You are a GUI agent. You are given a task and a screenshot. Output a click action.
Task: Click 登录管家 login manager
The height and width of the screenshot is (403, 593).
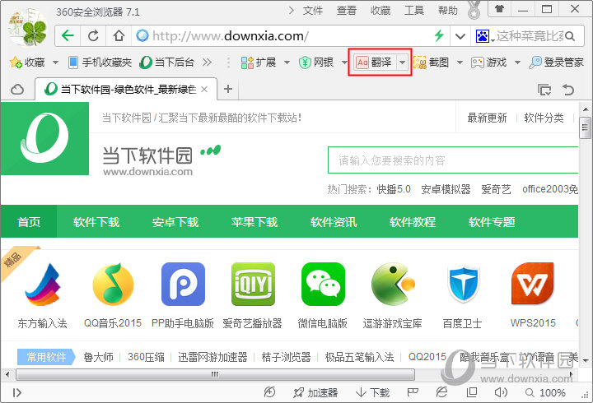(556, 62)
